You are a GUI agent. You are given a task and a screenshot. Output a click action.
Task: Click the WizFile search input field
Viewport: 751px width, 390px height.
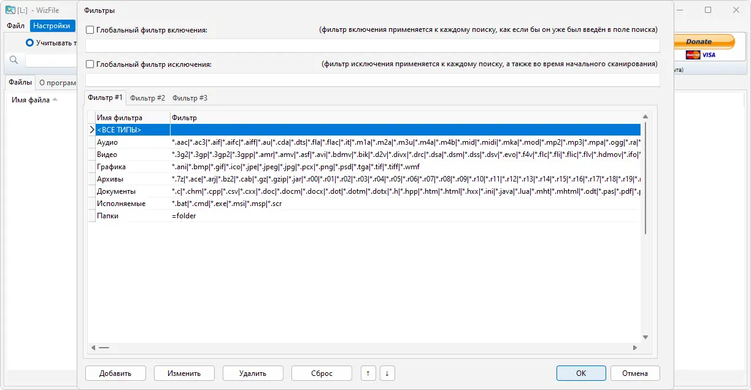[50, 60]
